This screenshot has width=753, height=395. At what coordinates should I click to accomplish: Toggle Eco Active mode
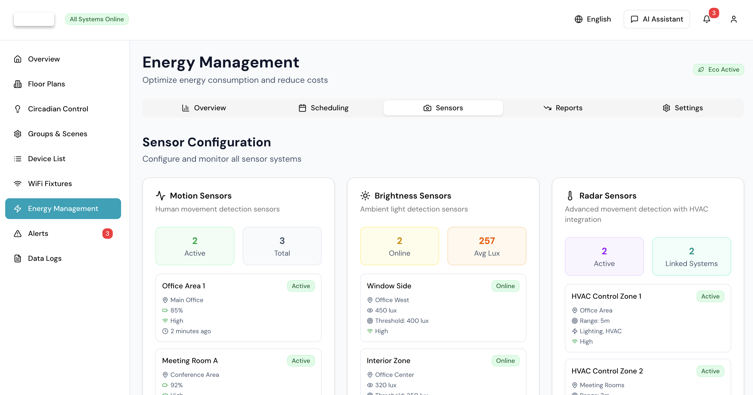[718, 69]
